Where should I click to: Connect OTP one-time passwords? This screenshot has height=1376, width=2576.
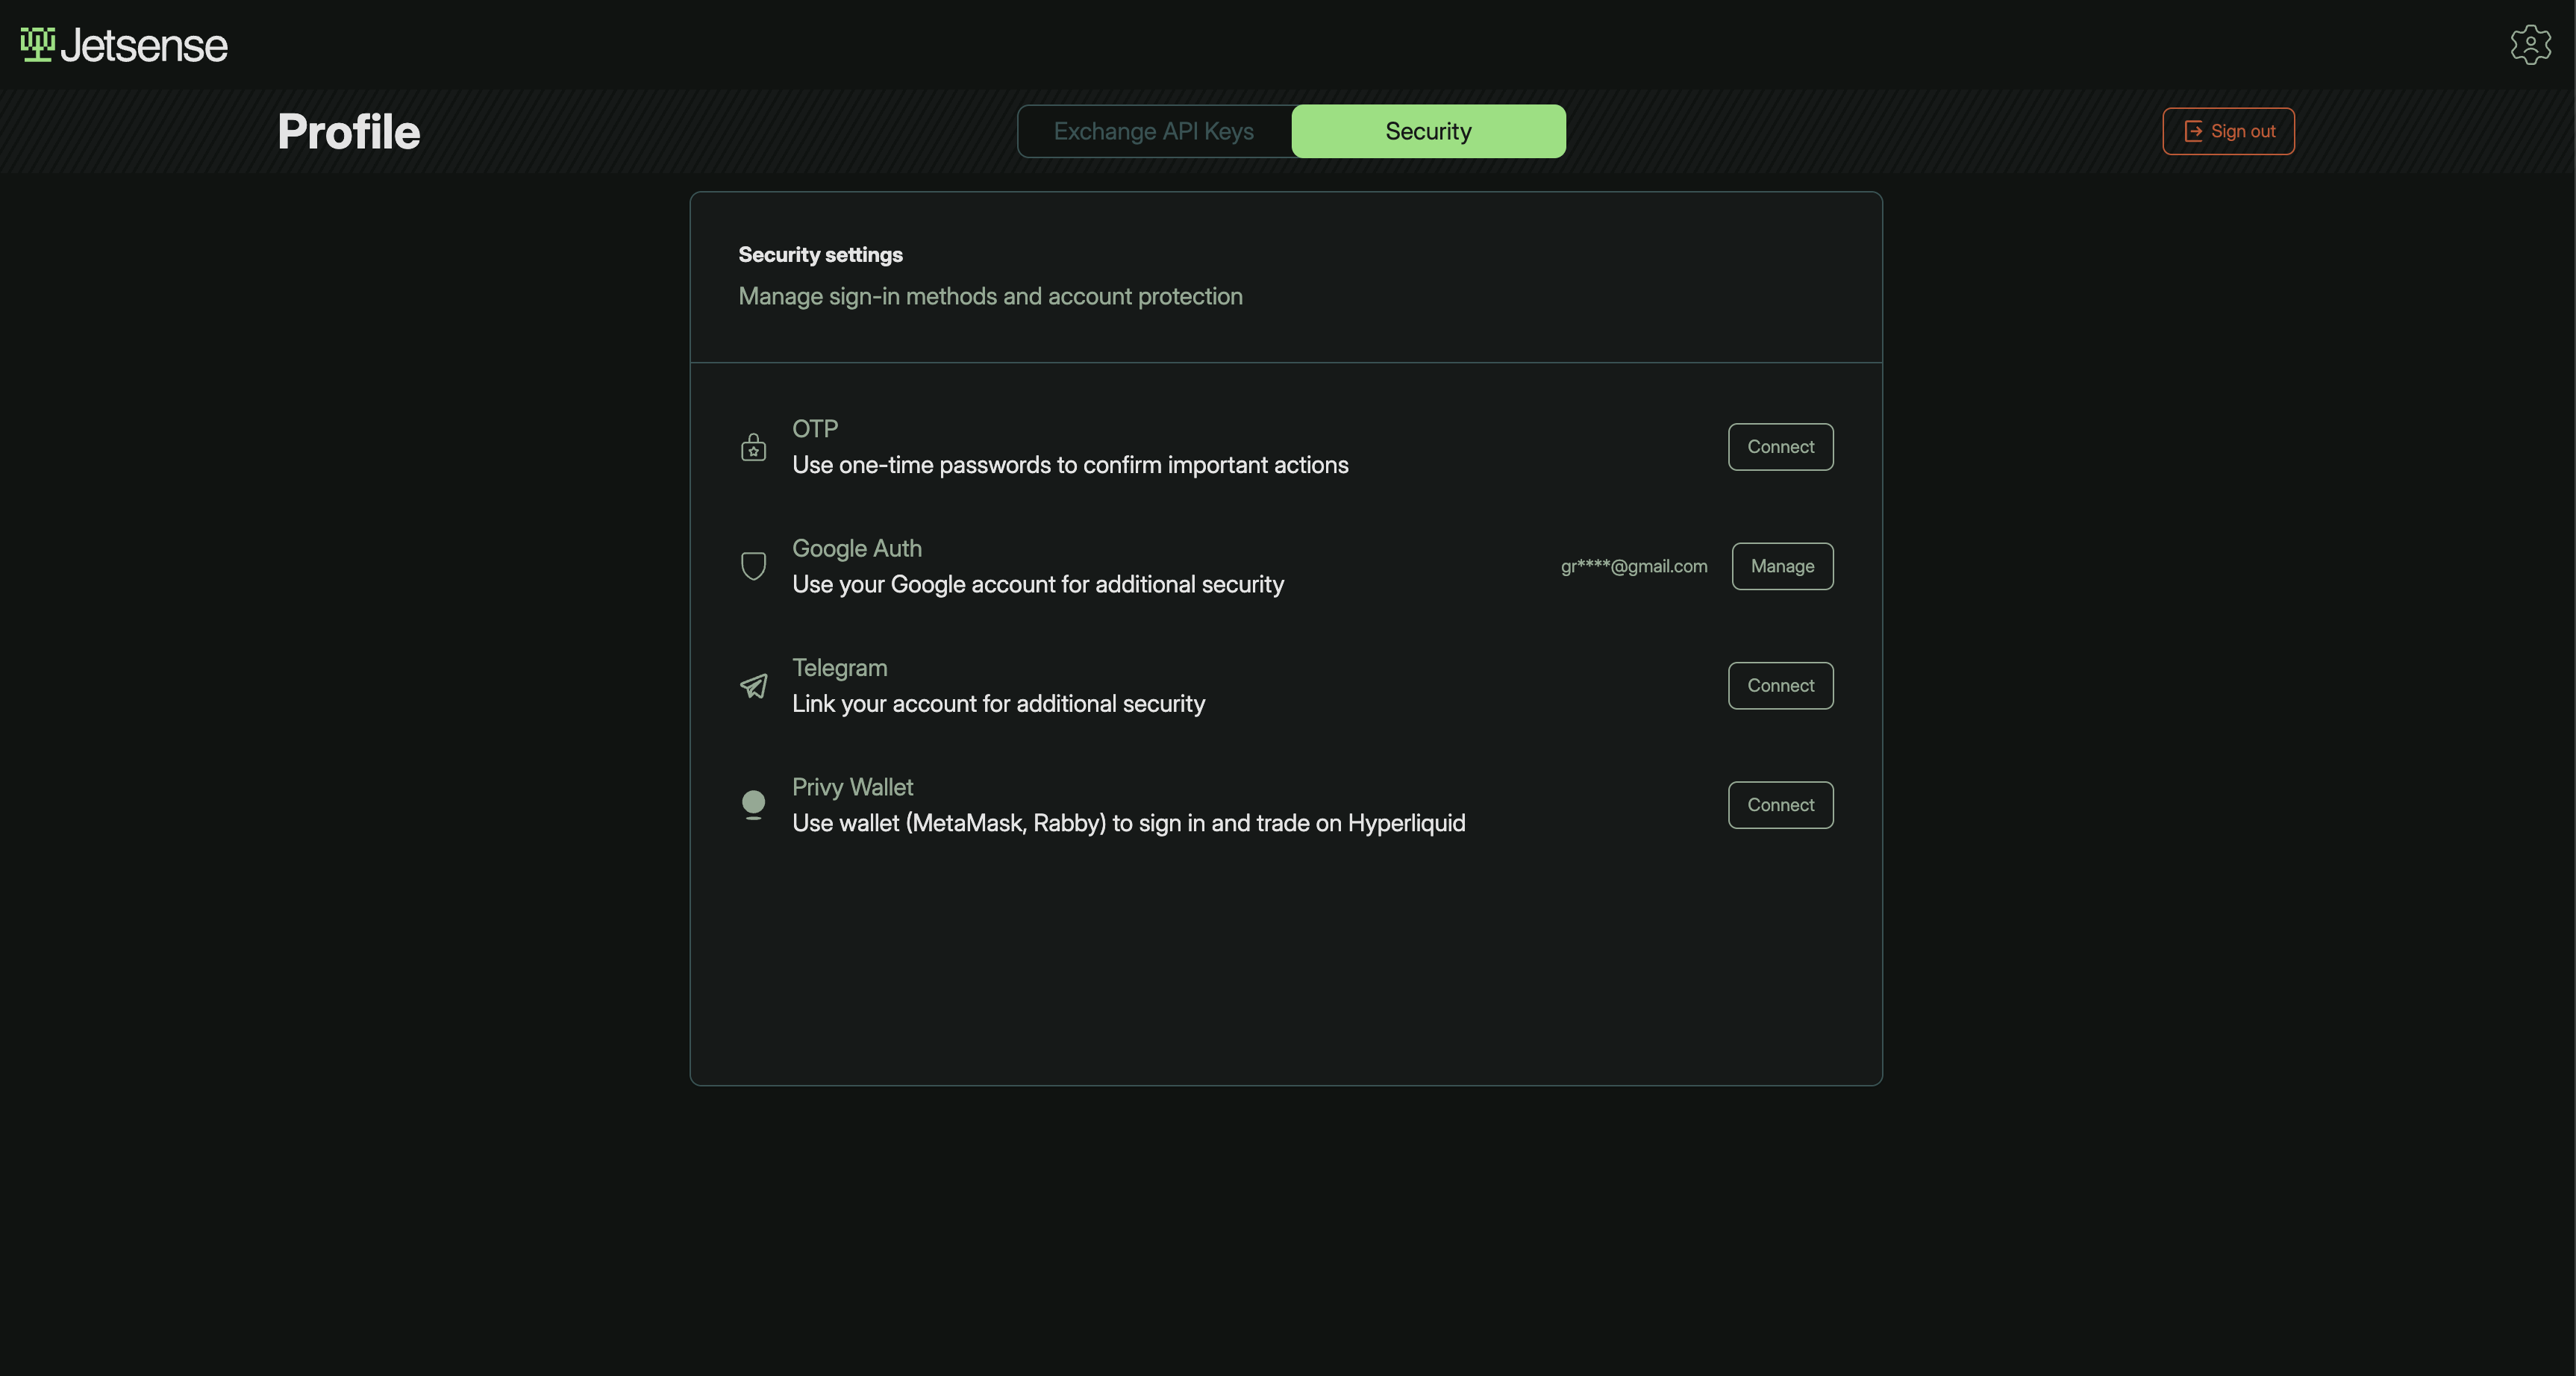coord(1780,447)
